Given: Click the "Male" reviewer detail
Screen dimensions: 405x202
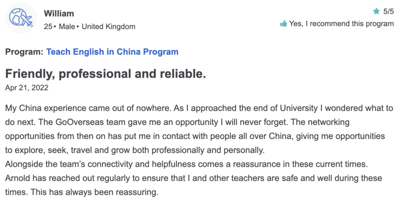Looking at the screenshot, I should click(66, 26).
